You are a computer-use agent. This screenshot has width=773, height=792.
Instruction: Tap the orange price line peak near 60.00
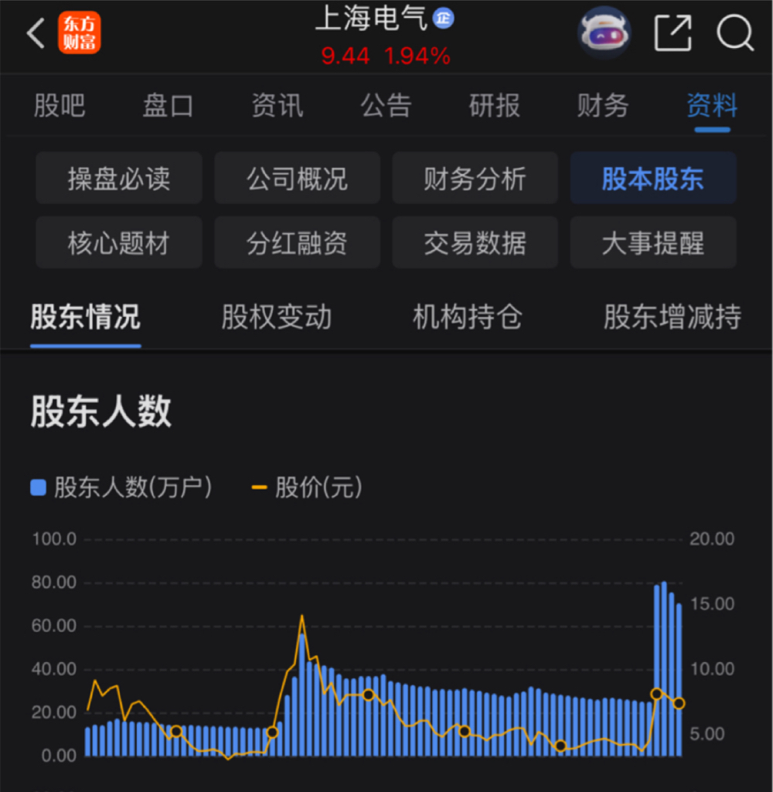pyautogui.click(x=302, y=616)
